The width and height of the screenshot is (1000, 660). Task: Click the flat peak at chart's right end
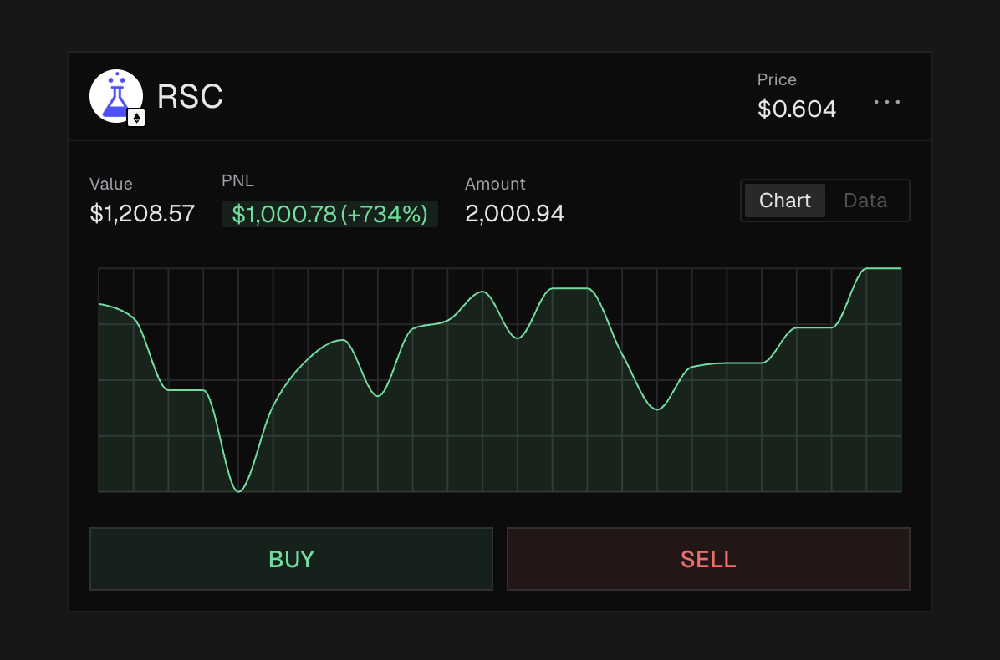pyautogui.click(x=883, y=269)
